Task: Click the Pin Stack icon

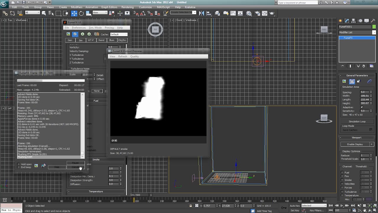Action: point(343,66)
